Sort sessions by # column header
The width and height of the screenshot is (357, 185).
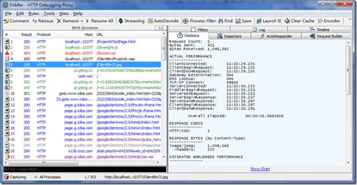7,35
